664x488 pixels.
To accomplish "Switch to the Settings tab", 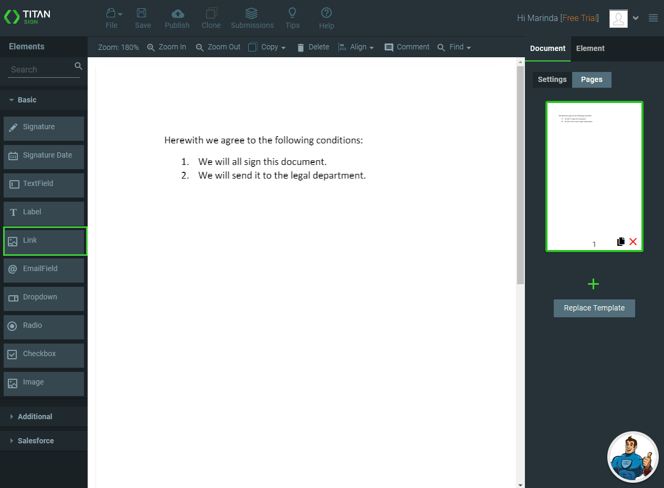I will [x=552, y=79].
